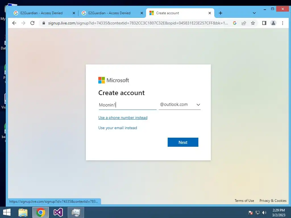Close first E2Guardian Access Denied tab
Screen dimensions: 291x218
pyautogui.click(x=74, y=13)
